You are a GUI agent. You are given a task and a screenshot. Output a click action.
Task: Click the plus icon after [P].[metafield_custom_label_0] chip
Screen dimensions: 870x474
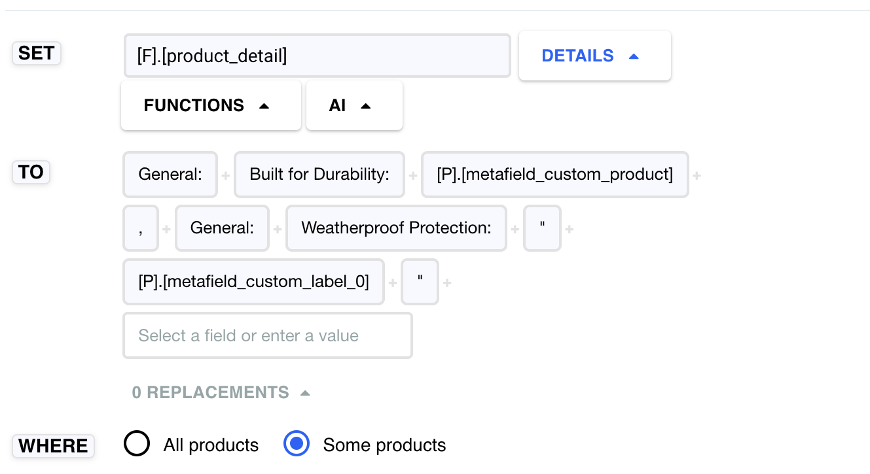coord(392,282)
